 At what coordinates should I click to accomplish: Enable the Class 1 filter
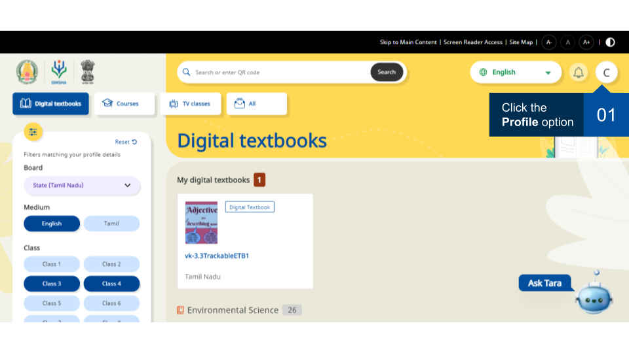click(52, 264)
